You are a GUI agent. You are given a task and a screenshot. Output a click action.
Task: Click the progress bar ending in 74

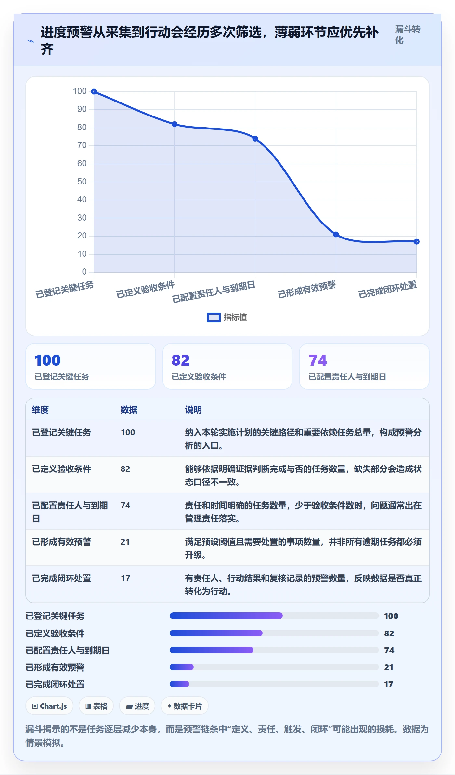coord(274,650)
